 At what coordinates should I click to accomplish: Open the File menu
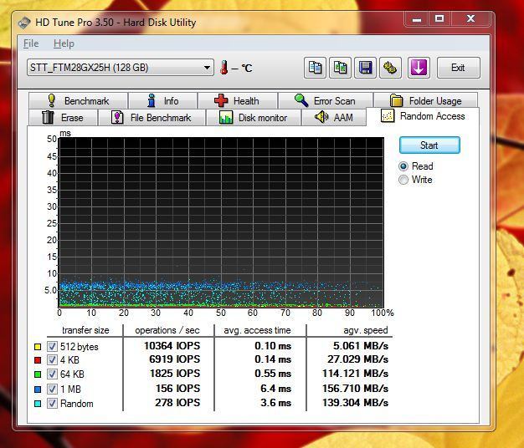coord(31,43)
